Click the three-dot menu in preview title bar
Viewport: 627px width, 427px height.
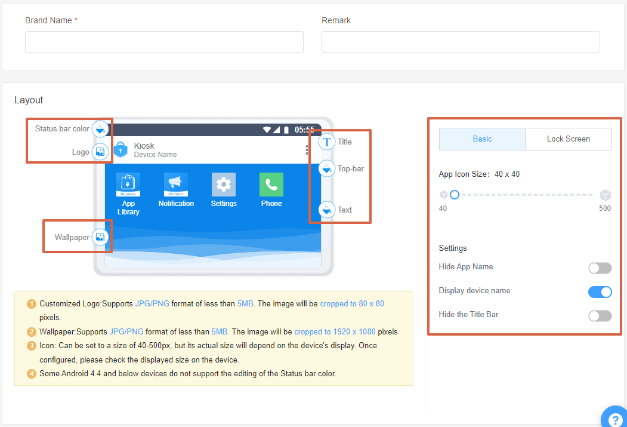[x=307, y=150]
